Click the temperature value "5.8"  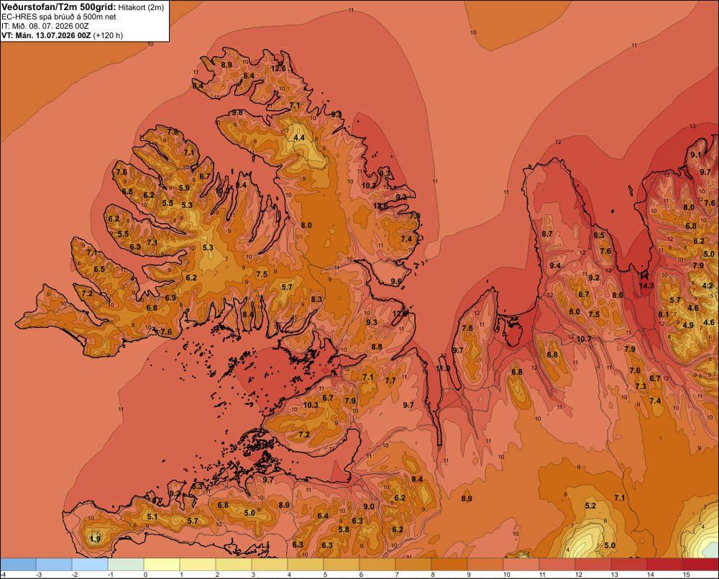344,529
